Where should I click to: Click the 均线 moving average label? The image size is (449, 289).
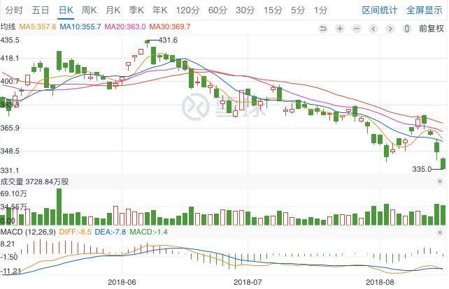pyautogui.click(x=8, y=27)
